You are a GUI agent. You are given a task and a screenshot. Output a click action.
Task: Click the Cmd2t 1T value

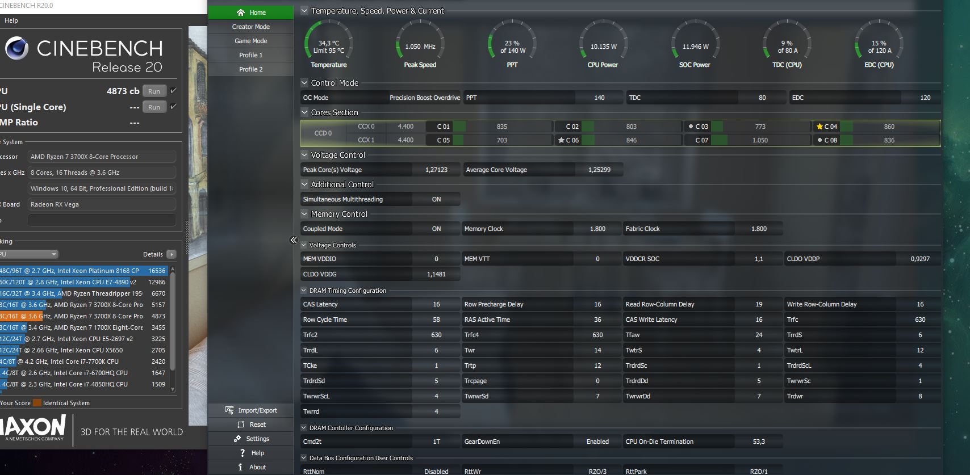[x=436, y=442]
